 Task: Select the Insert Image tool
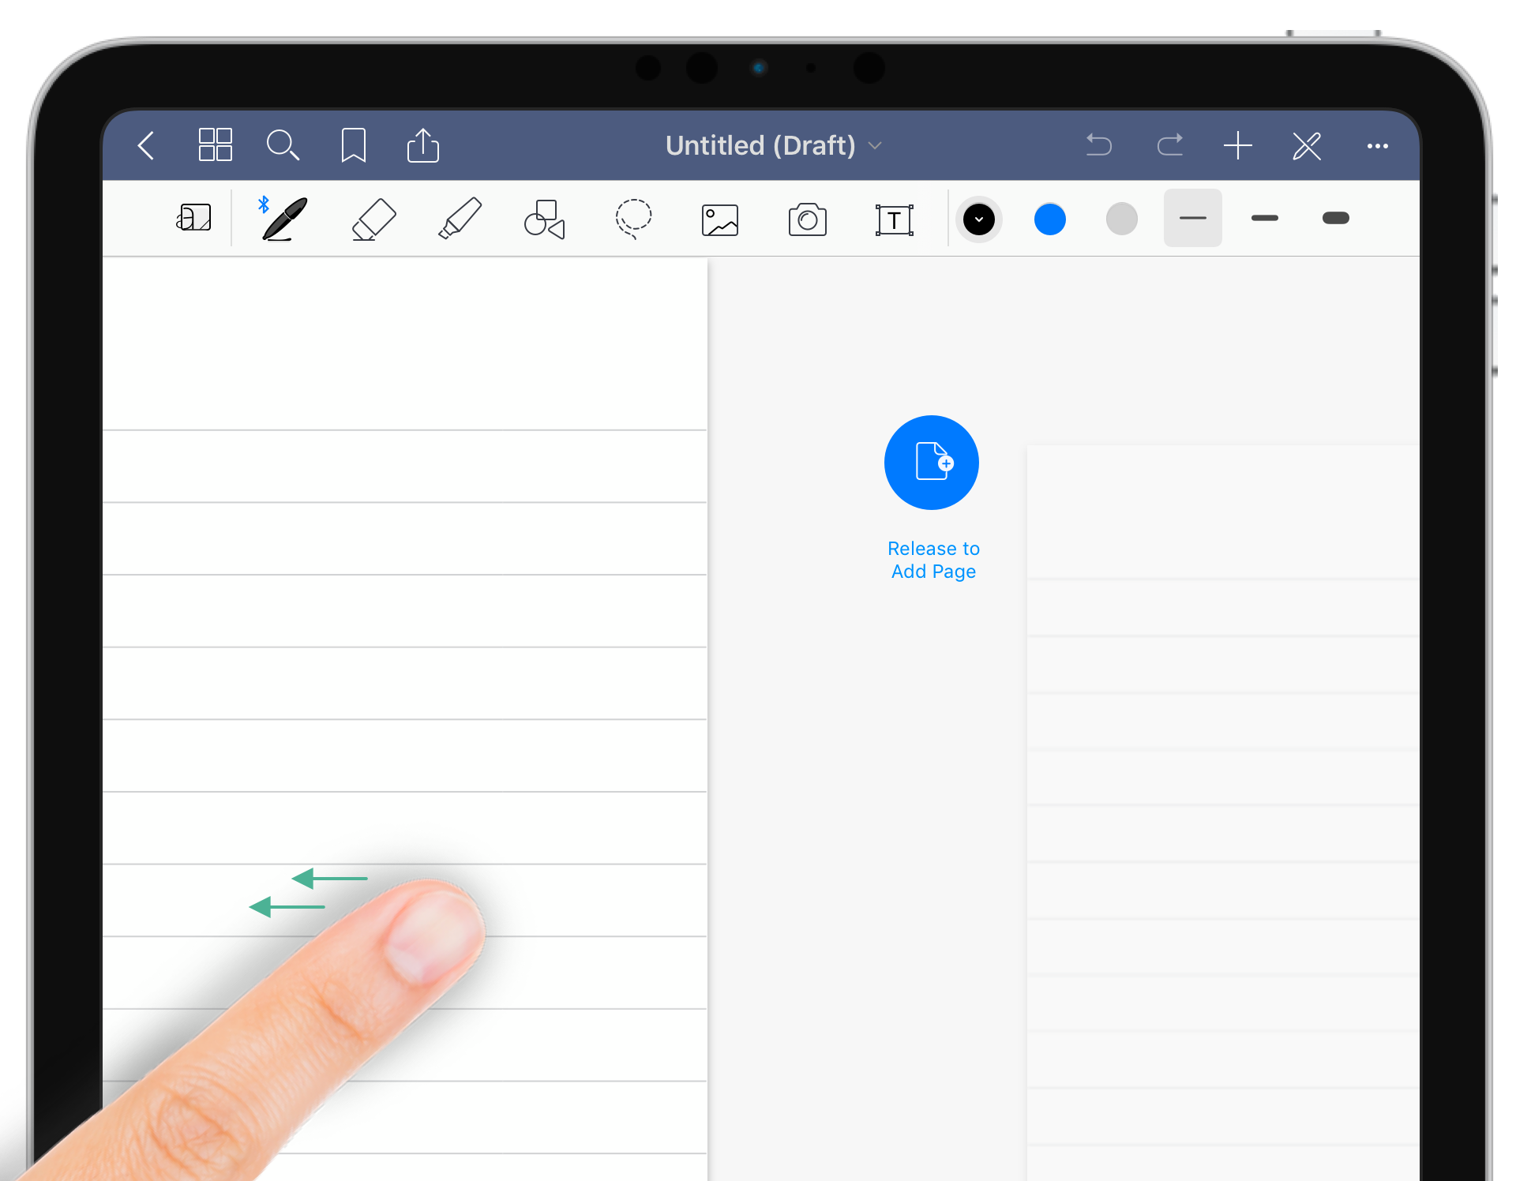pyautogui.click(x=718, y=219)
